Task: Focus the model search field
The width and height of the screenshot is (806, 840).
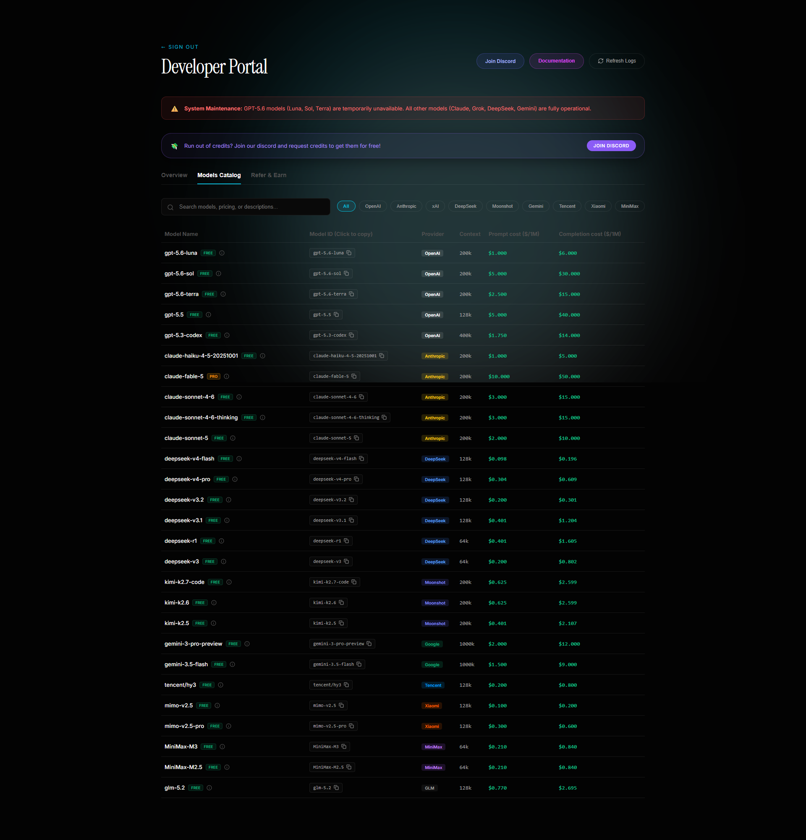Action: pos(246,207)
